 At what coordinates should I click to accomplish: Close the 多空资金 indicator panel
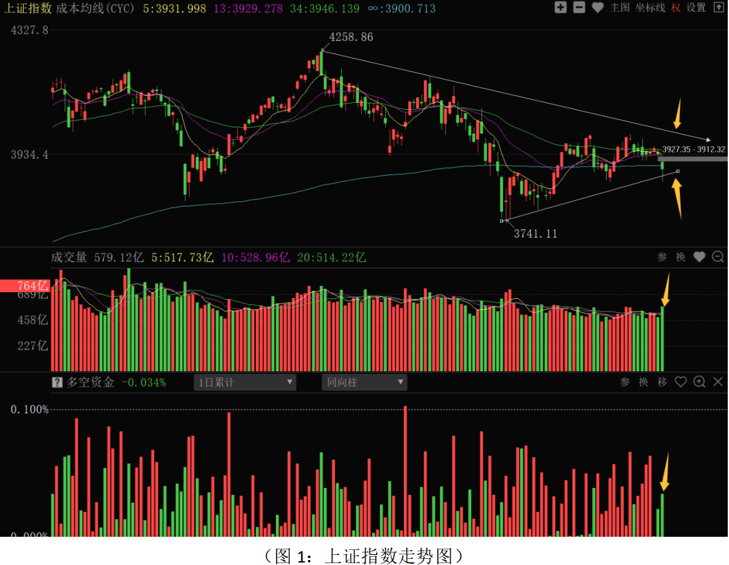pos(718,382)
